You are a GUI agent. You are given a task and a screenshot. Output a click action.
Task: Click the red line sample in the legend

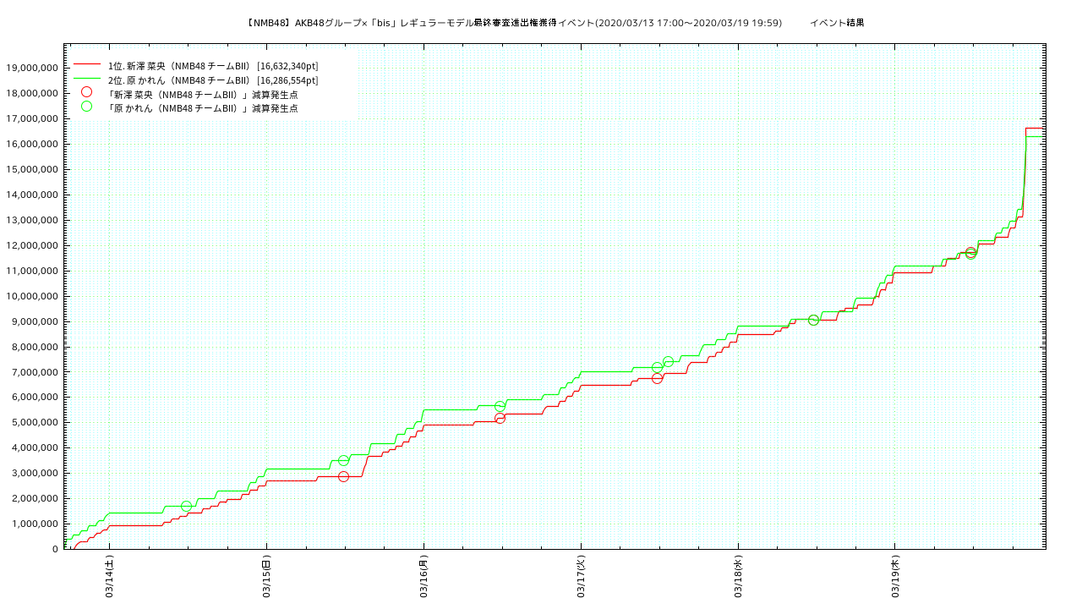[x=86, y=64]
